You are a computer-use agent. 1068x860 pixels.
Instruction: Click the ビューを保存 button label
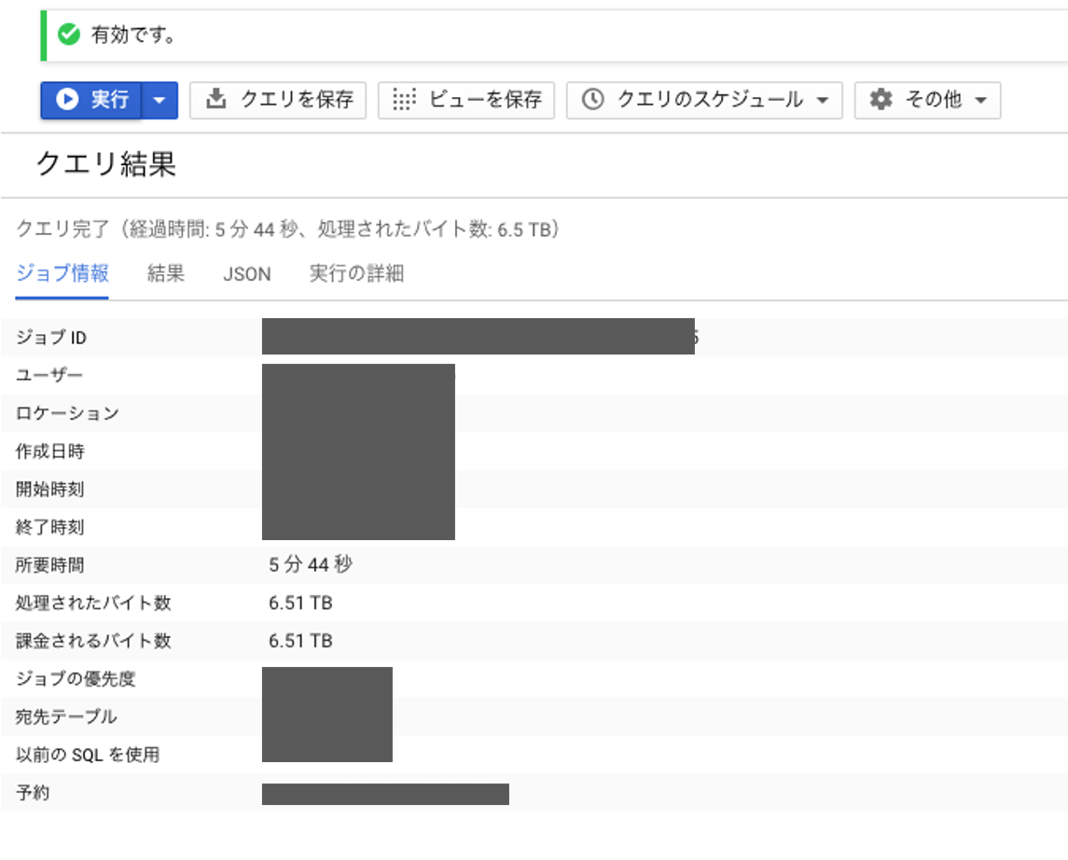[486, 100]
